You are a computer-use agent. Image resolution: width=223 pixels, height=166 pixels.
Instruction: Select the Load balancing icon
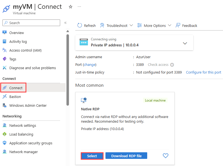pyautogui.click(x=5, y=134)
